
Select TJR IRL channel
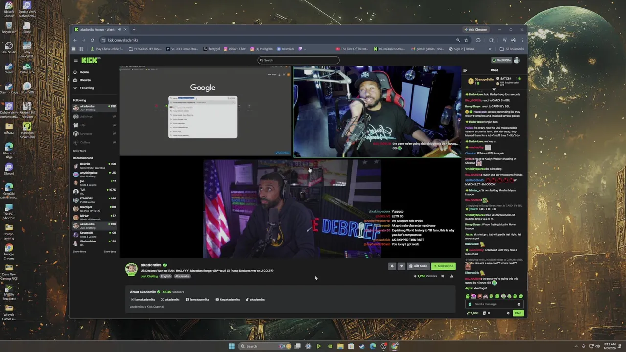[94, 191]
